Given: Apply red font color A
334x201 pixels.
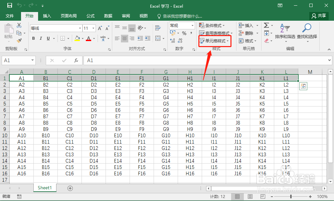Looking at the screenshot, I should tap(89, 38).
